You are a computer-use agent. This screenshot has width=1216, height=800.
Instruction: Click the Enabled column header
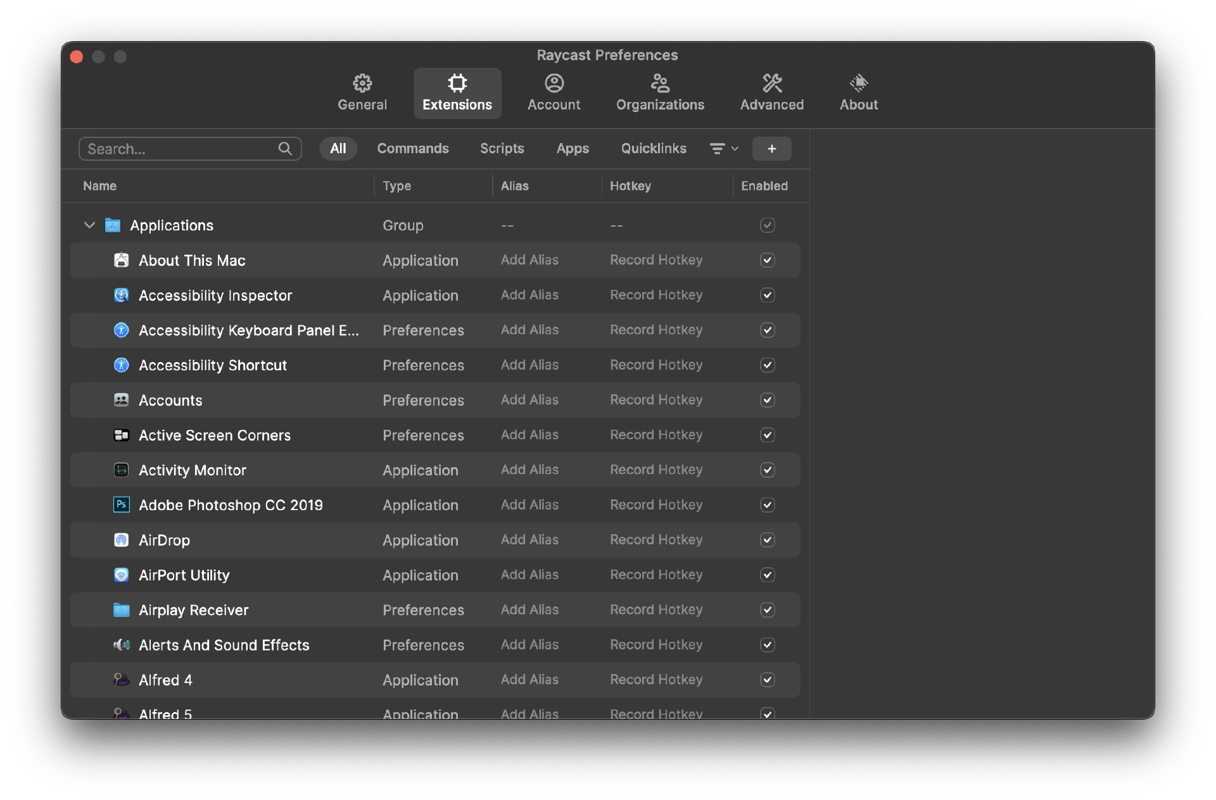pyautogui.click(x=764, y=186)
